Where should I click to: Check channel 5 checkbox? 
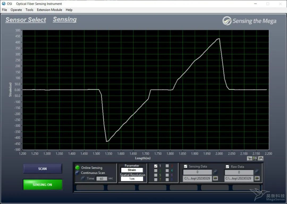155,175
